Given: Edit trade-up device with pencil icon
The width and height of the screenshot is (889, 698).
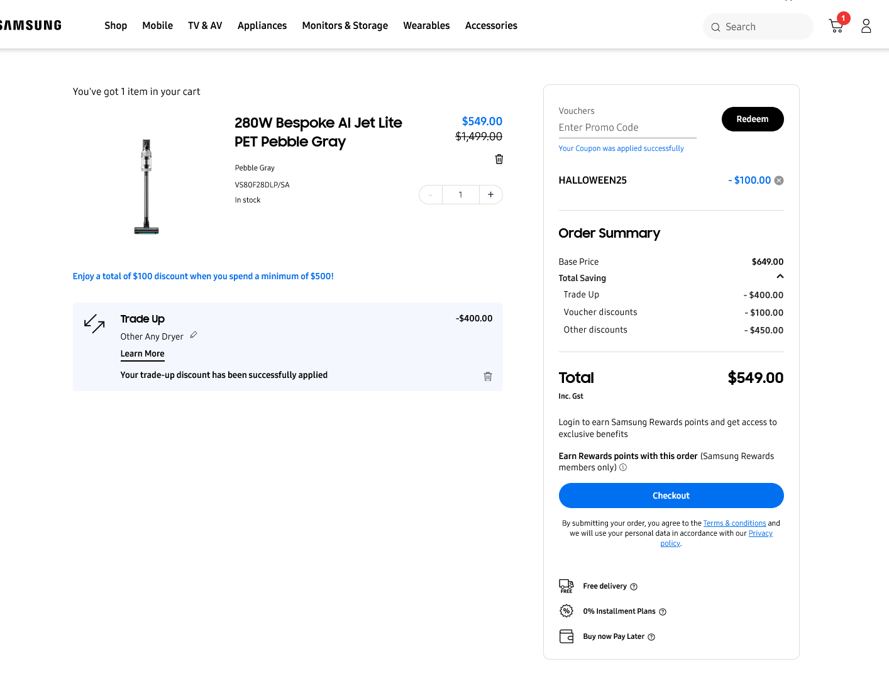Looking at the screenshot, I should 194,335.
